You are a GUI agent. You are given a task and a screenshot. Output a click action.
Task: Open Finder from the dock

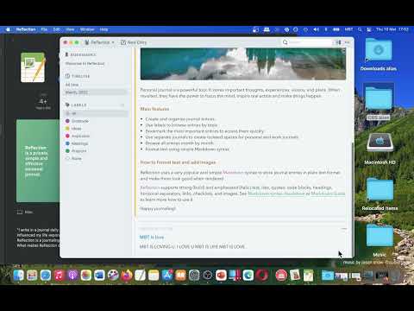pos(18,276)
